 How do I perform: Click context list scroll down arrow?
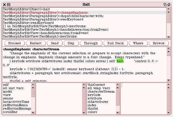[118, 112]
